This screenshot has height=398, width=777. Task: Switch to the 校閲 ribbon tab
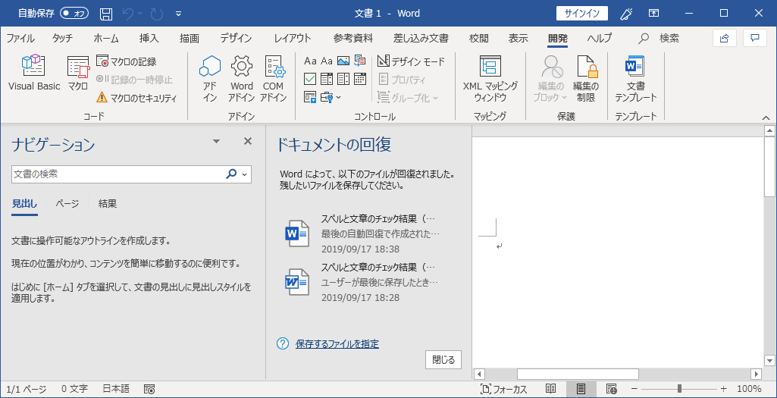478,38
